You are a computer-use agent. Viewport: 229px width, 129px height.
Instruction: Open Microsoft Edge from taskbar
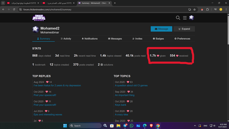coord(145,126)
